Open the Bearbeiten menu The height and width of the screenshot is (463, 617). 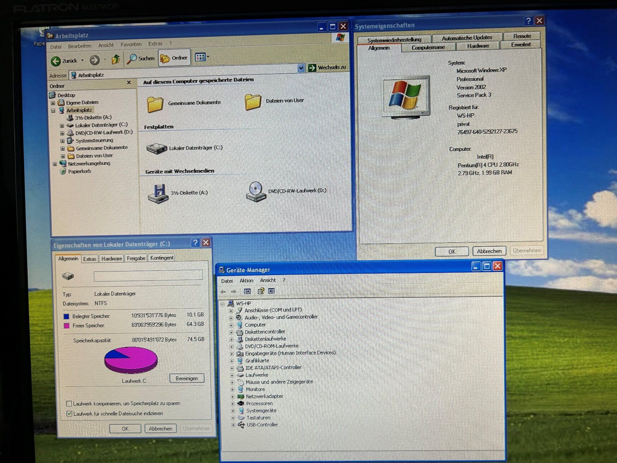80,46
